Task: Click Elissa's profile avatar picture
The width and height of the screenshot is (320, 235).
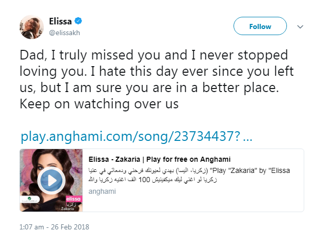Action: coord(31,26)
